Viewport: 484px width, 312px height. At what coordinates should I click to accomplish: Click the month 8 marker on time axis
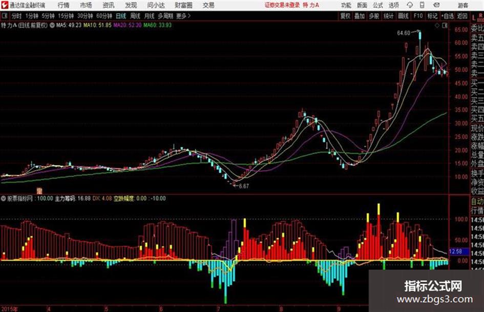pyautogui.click(x=281, y=309)
